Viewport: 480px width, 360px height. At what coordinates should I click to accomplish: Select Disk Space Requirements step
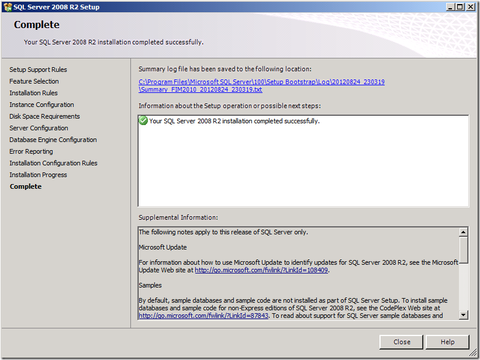tap(44, 116)
